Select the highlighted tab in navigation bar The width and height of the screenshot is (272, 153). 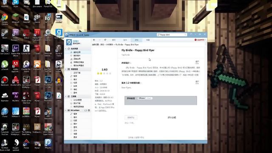(136, 40)
